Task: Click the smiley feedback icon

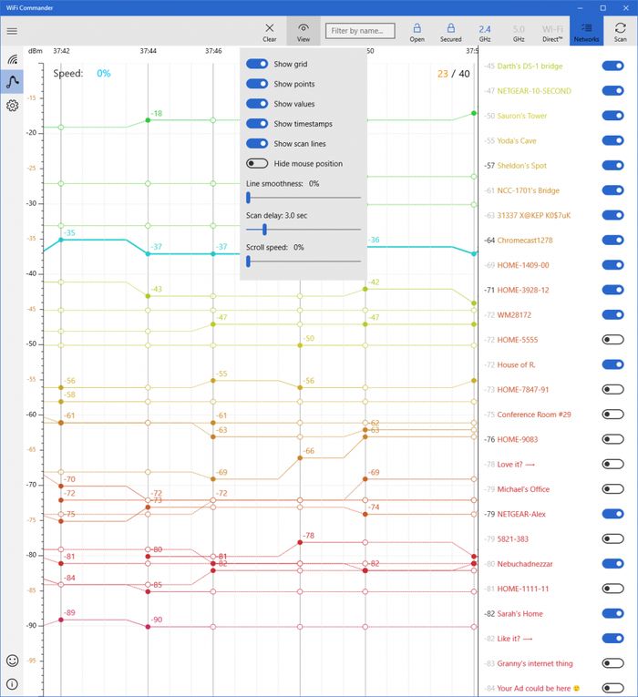Action: click(x=12, y=660)
